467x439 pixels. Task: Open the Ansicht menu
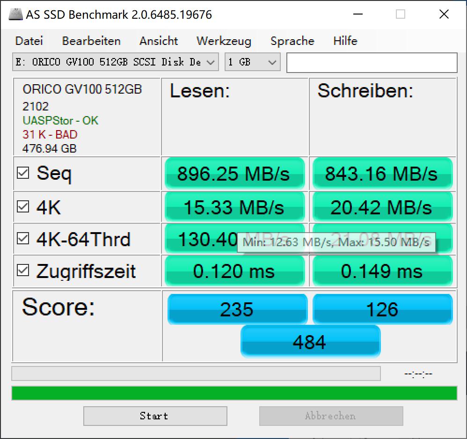[159, 41]
